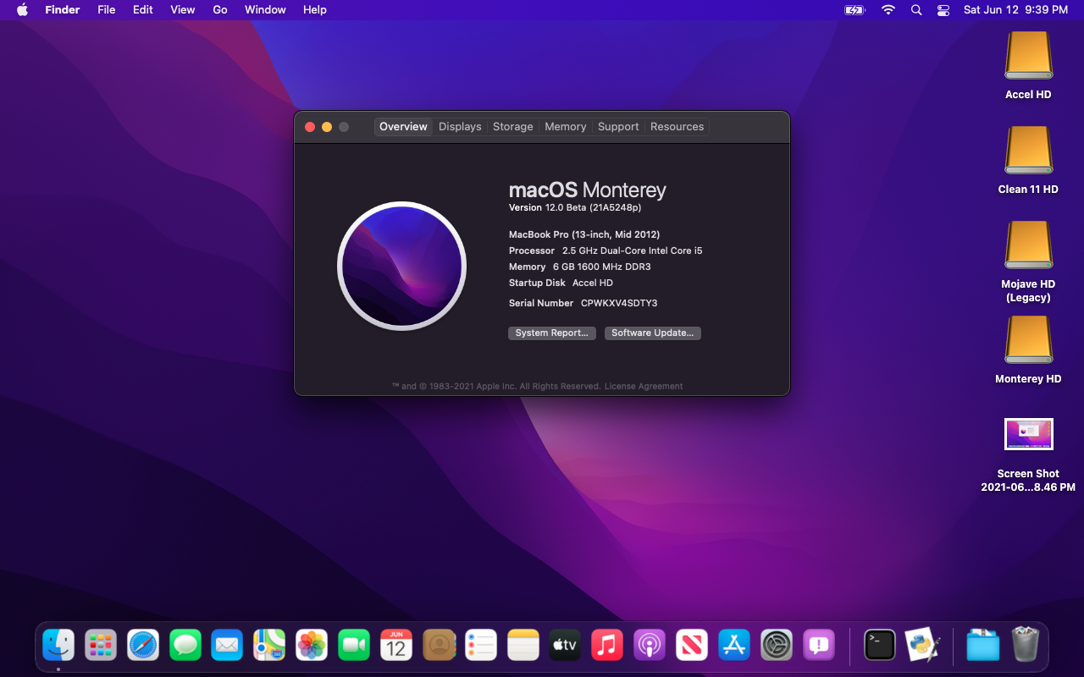Launch Terminal from the Dock
1084x677 pixels.
879,646
